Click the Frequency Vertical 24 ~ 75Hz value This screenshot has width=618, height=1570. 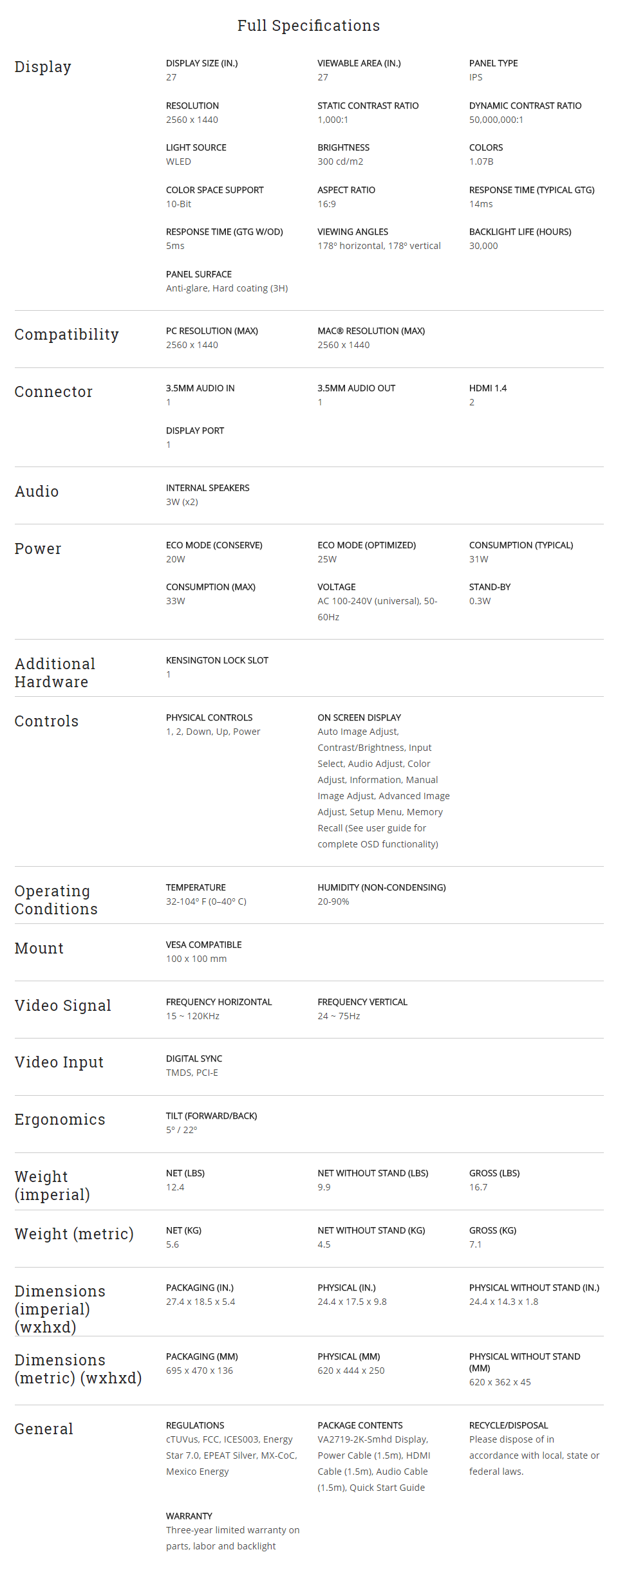click(339, 1016)
